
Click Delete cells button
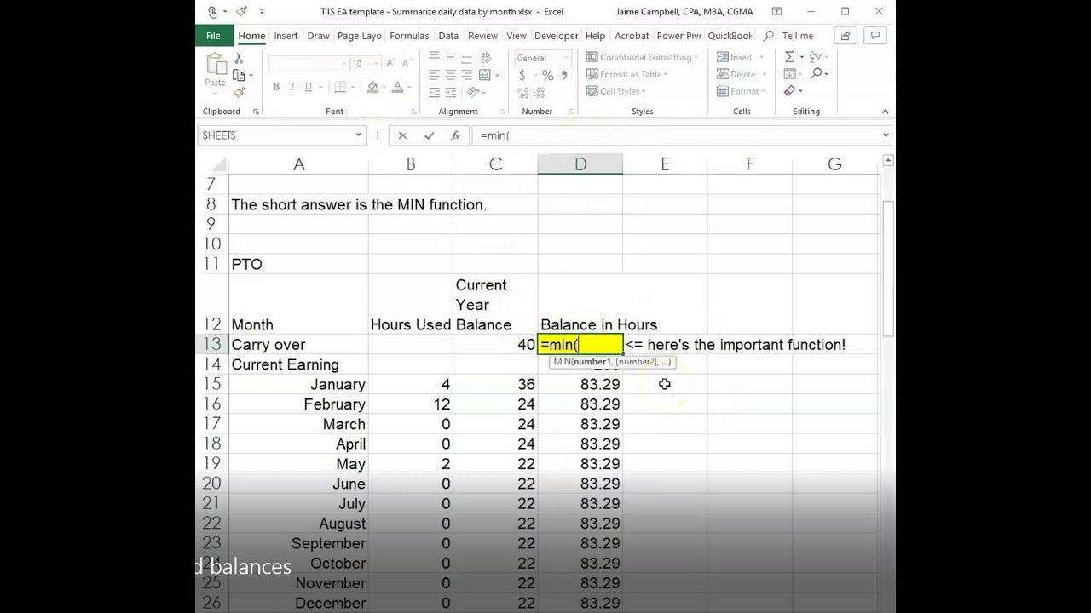pos(742,74)
